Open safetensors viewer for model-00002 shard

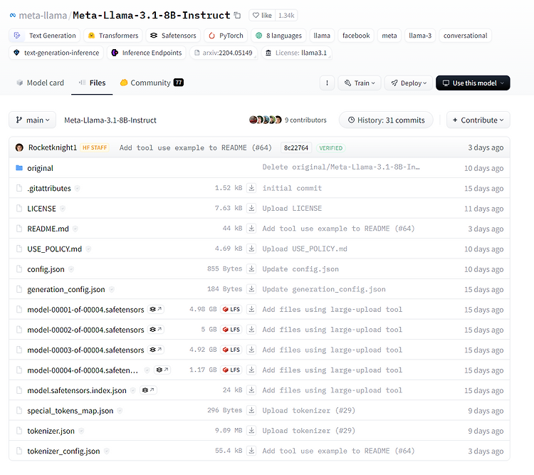coord(156,330)
